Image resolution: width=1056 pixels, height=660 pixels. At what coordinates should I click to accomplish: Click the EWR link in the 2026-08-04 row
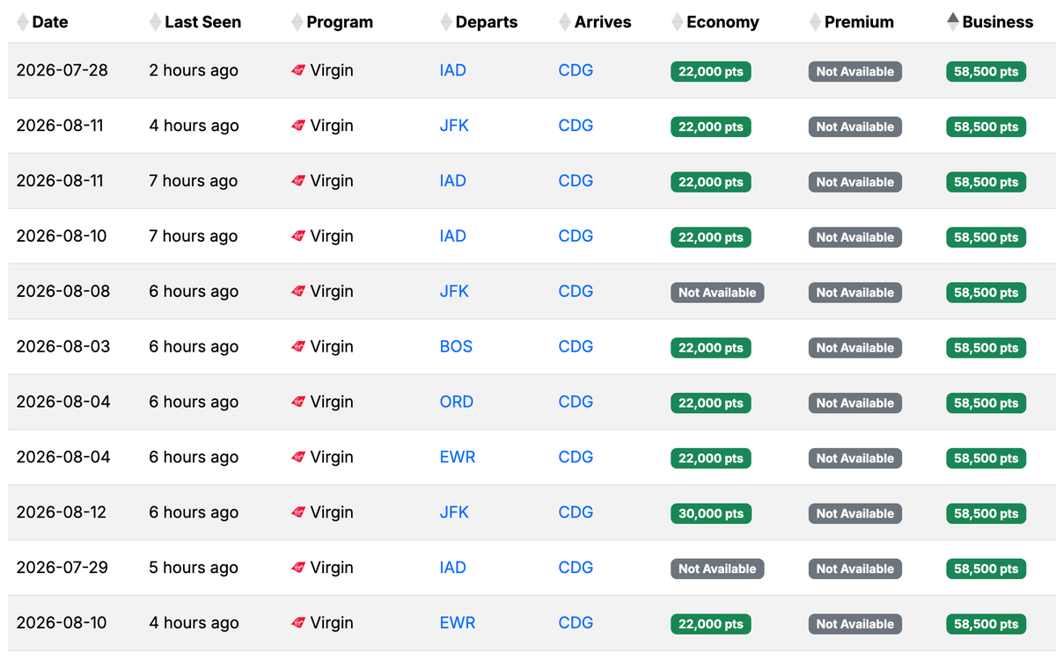point(457,457)
